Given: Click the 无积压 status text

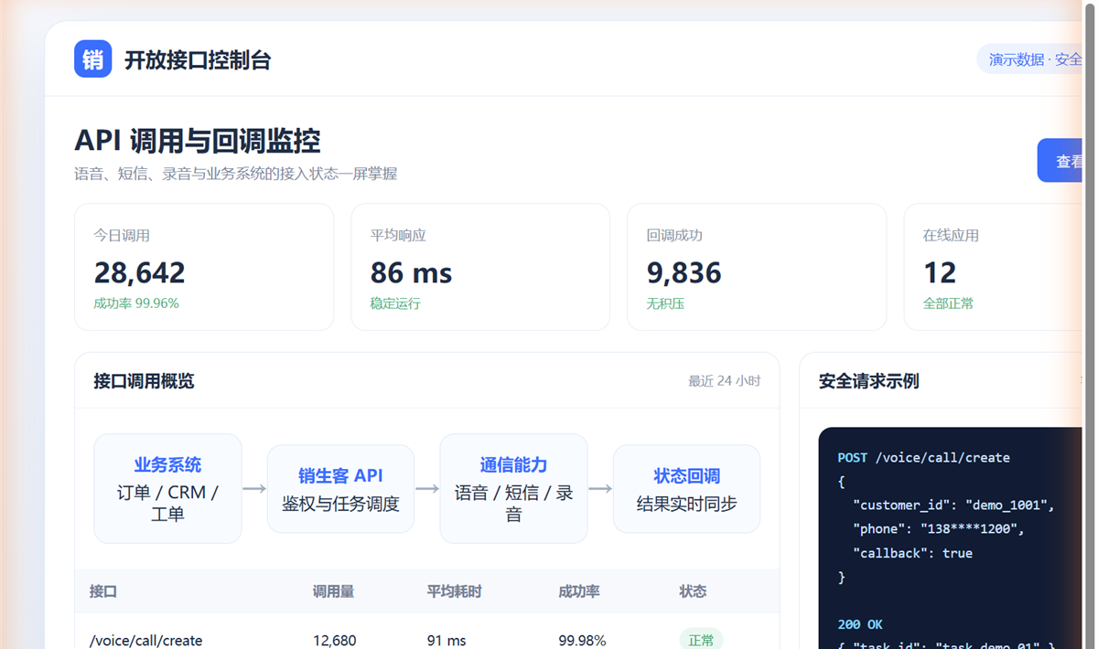Looking at the screenshot, I should (x=665, y=303).
